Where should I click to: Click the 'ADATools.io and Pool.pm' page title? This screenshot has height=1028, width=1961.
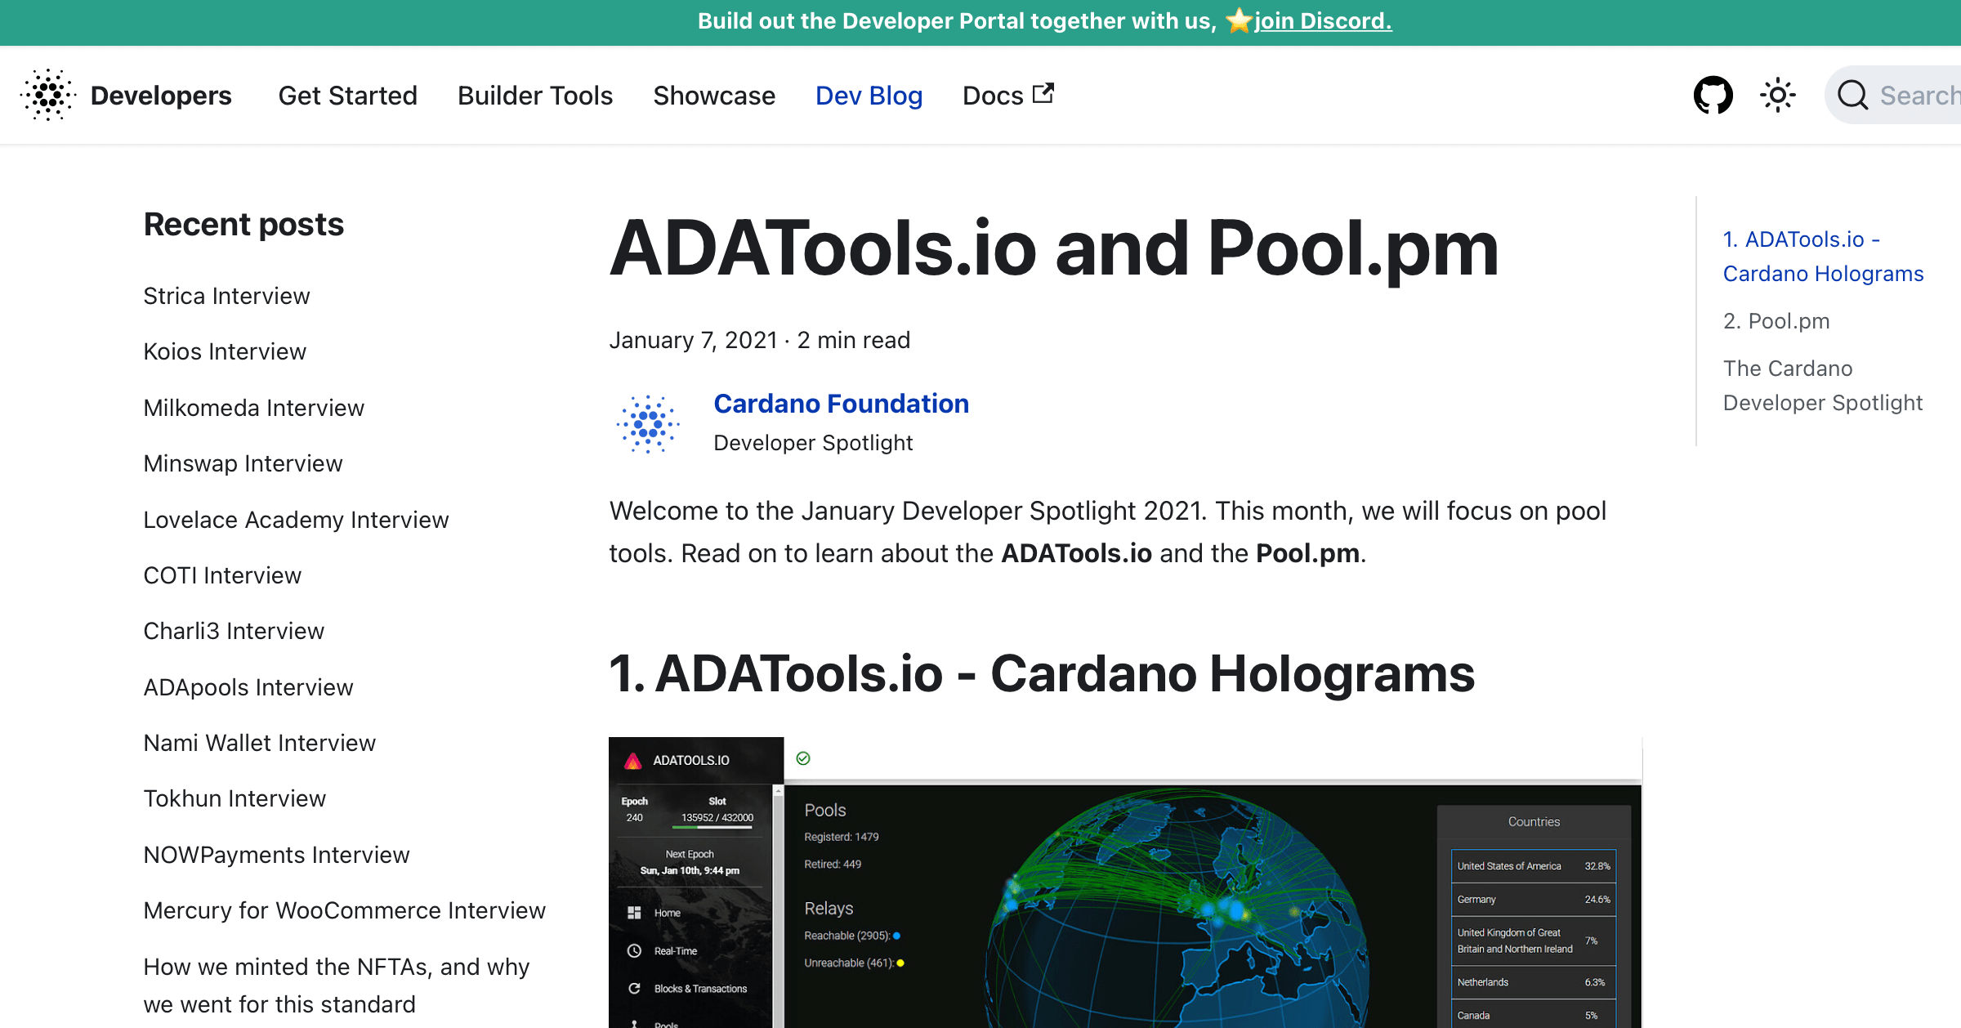(1054, 248)
